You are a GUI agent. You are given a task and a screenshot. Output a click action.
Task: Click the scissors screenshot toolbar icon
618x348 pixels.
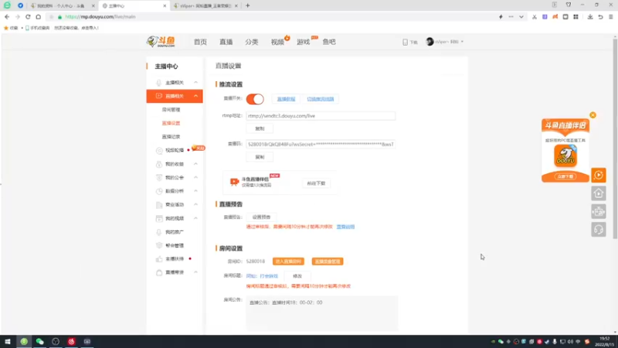click(534, 17)
